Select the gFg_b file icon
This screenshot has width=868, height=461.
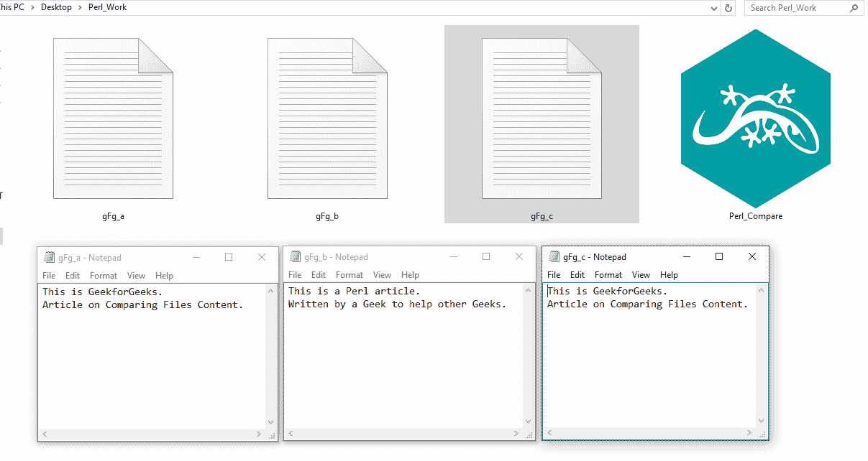327,119
